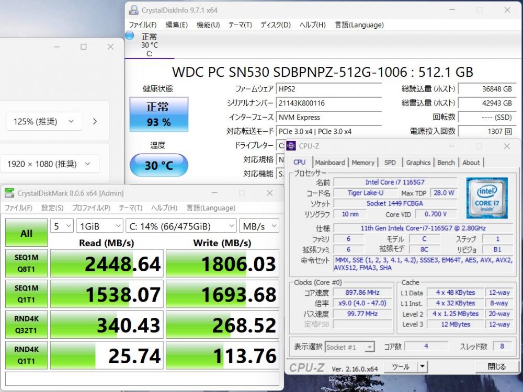This screenshot has height=392, width=523.
Task: Switch to the Mainboard tab in CPU-Z
Action: coord(330,163)
